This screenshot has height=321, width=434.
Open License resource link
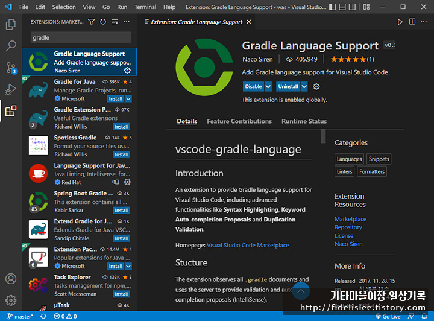(x=344, y=236)
